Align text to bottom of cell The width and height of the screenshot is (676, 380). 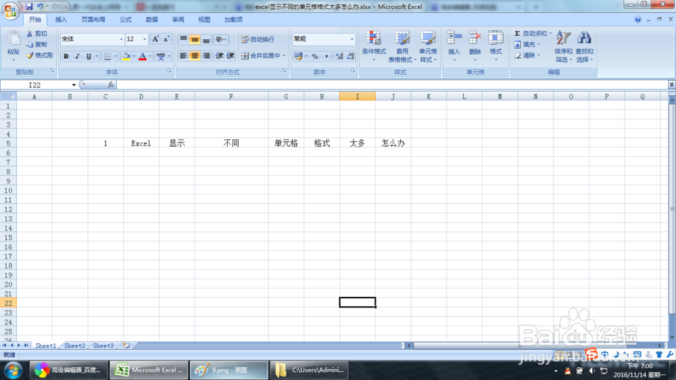(206, 39)
